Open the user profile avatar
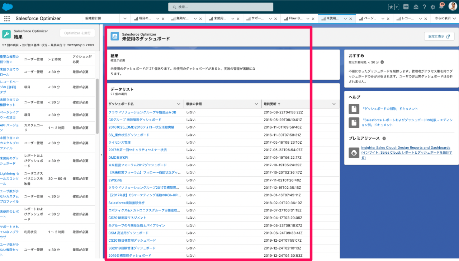This screenshot has height=261, width=459. (x=453, y=7)
